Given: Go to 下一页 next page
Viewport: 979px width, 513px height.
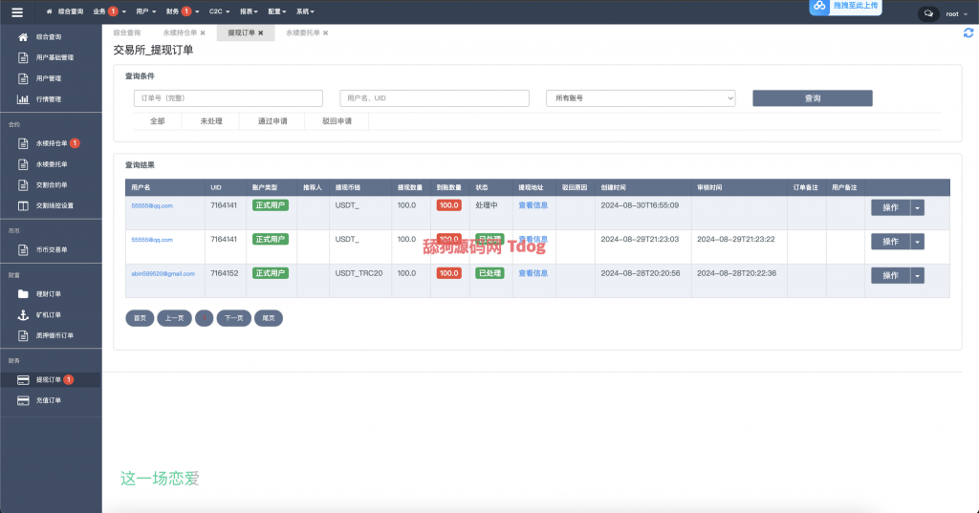Looking at the screenshot, I should [233, 318].
